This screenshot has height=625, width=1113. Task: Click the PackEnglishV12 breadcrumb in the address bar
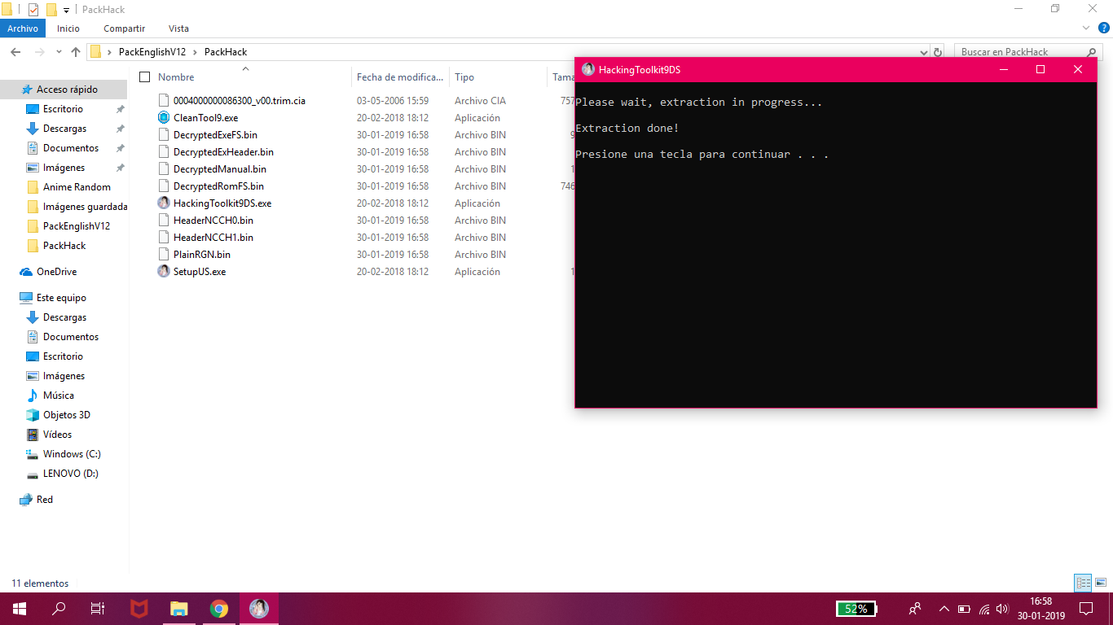(152, 52)
